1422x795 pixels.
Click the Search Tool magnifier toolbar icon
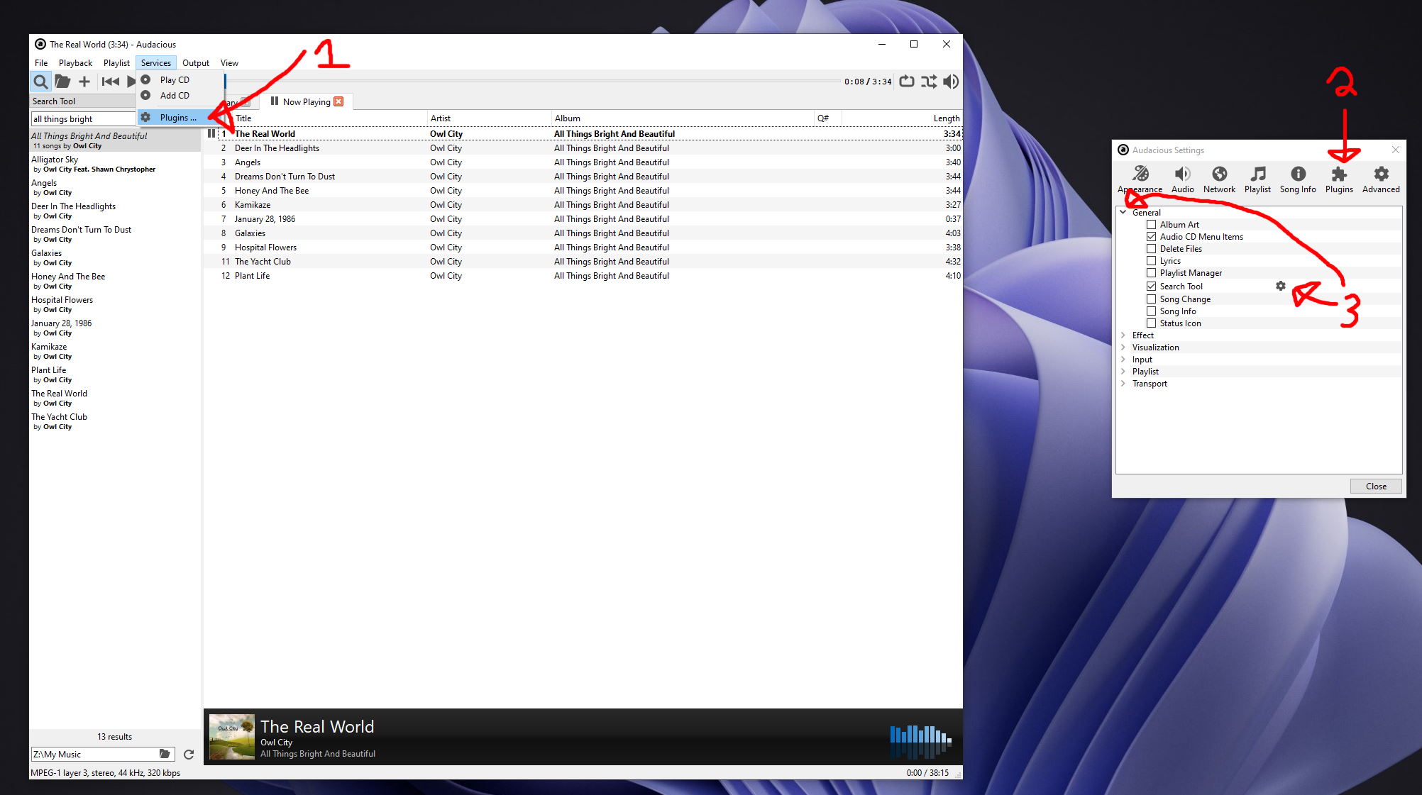point(40,82)
